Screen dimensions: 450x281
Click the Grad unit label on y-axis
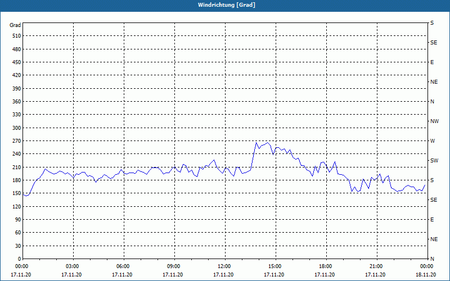point(15,25)
